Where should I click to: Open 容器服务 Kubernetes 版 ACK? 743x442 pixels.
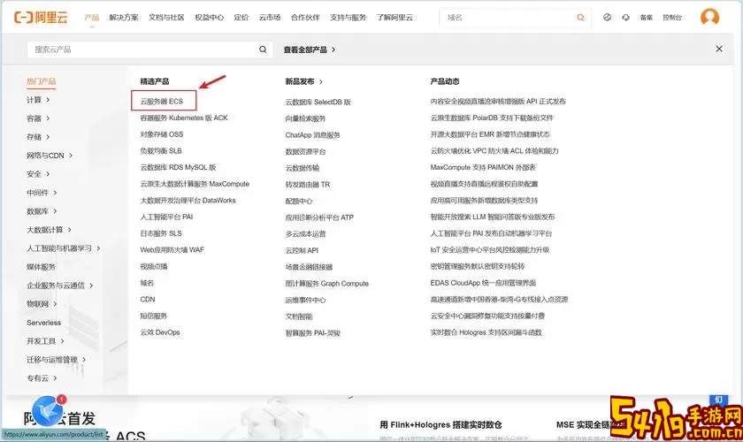click(184, 118)
